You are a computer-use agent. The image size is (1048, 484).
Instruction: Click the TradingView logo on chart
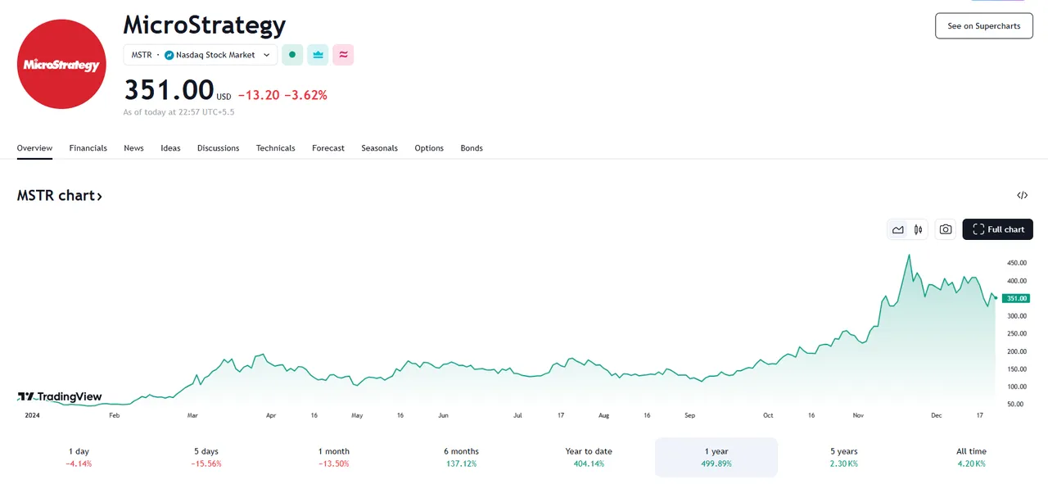[60, 396]
